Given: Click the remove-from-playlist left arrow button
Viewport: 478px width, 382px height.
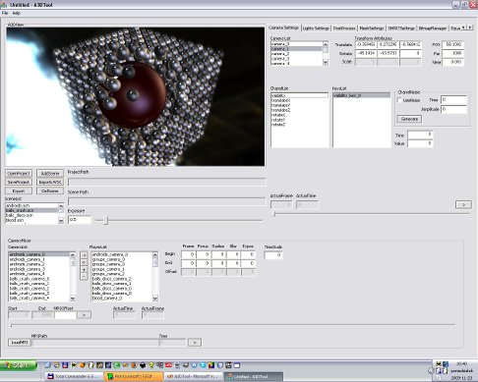Looking at the screenshot, I should coord(84,262).
